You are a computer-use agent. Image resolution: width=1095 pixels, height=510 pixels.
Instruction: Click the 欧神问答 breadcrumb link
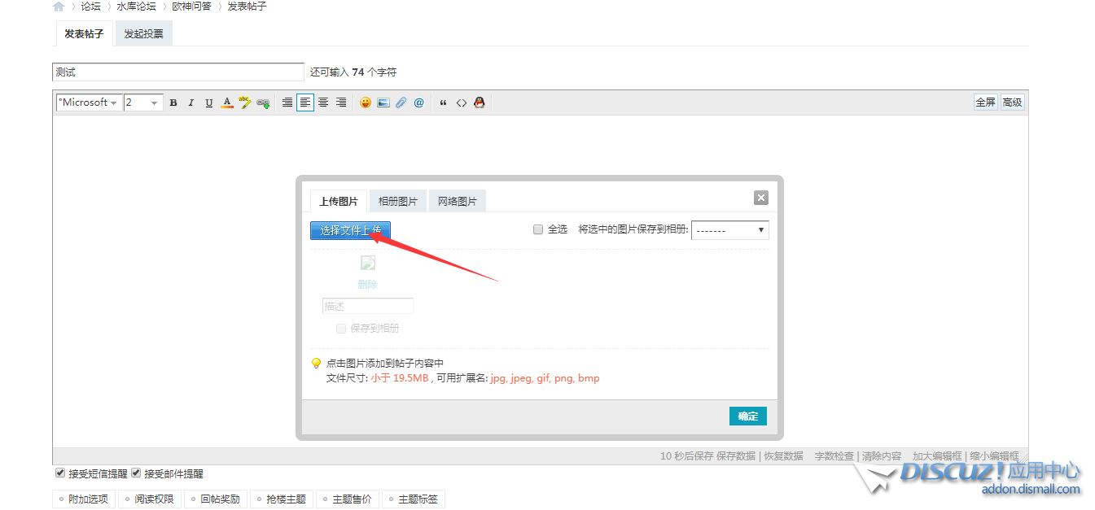[191, 7]
